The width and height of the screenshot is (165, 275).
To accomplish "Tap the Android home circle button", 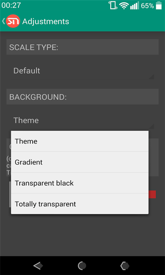I will click(82, 266).
